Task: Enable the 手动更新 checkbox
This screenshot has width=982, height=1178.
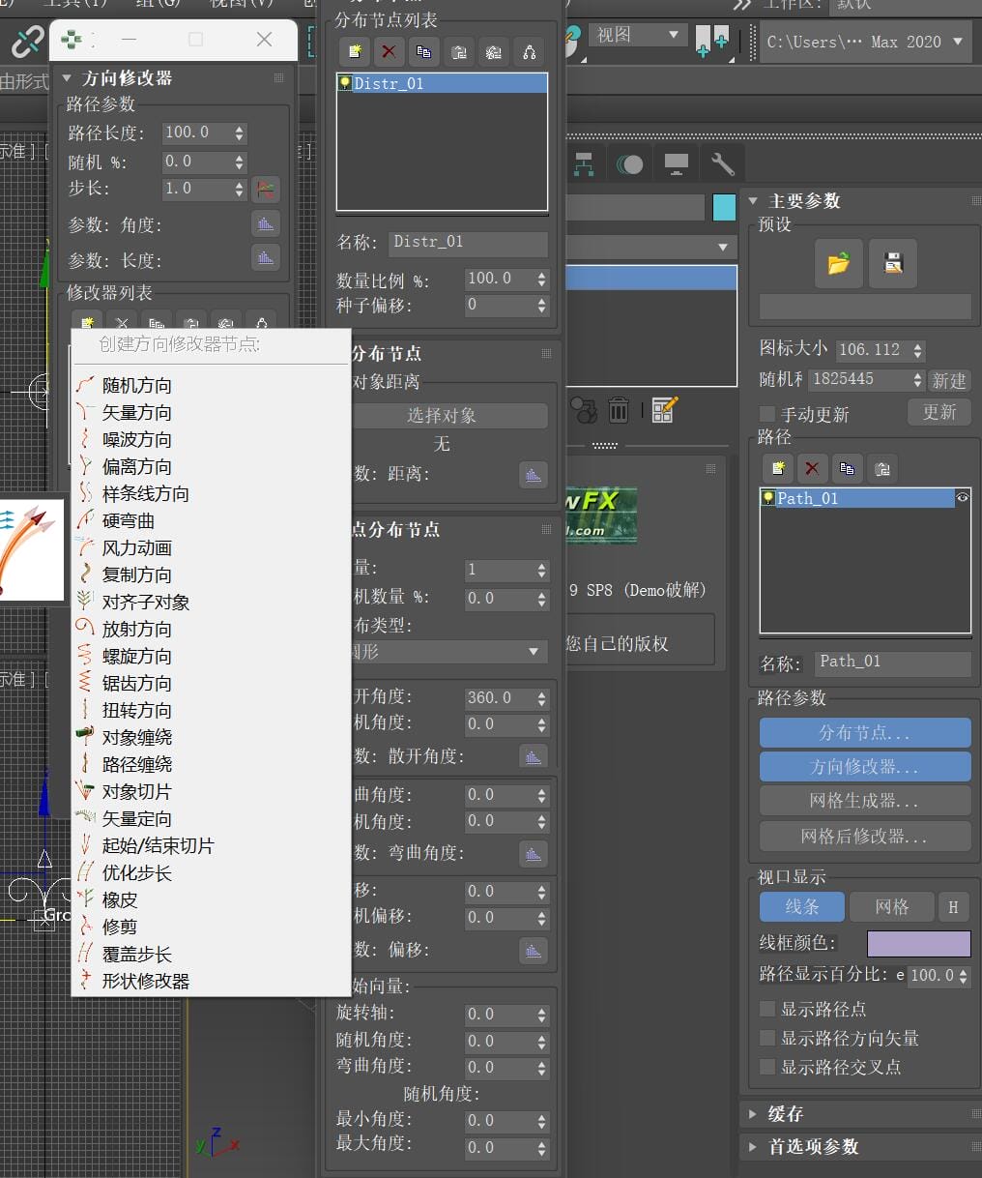Action: pos(767,414)
